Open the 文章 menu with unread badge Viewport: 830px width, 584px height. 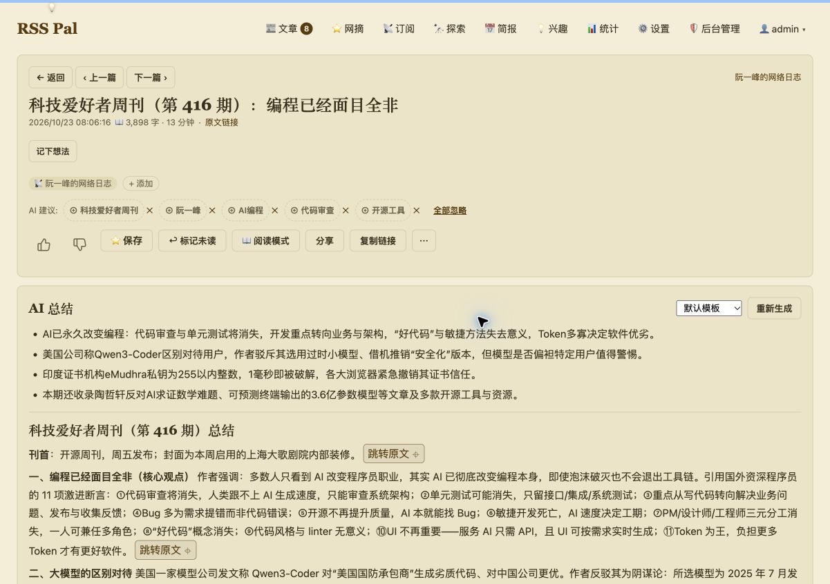[x=289, y=29]
